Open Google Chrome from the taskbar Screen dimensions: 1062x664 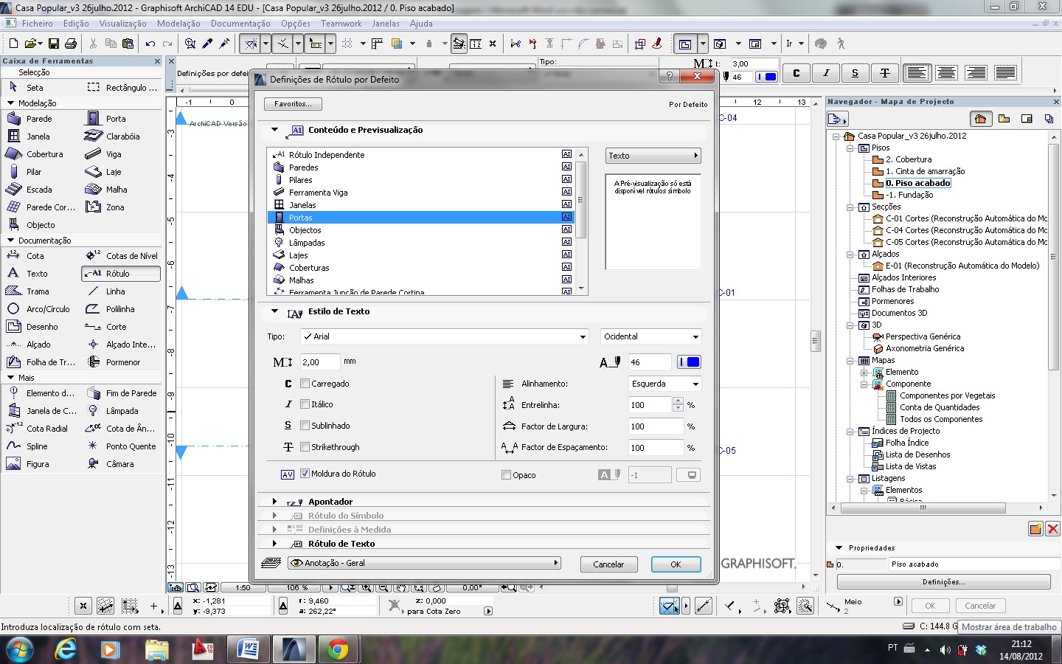click(338, 649)
